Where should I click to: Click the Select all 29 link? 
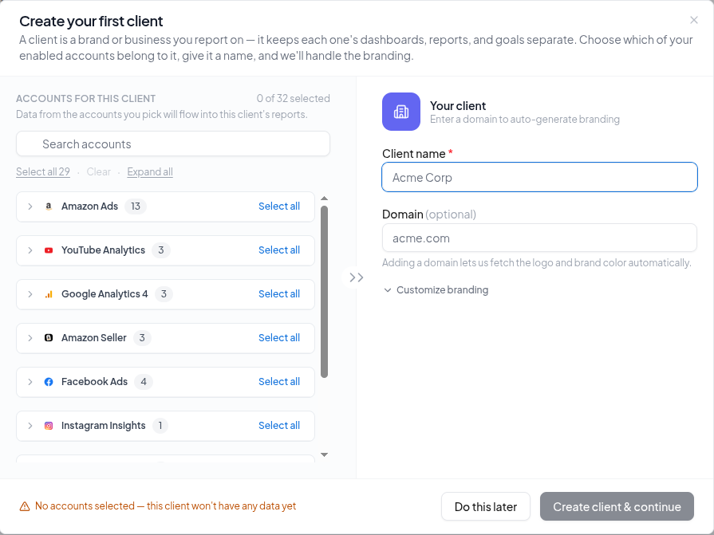[x=43, y=171]
